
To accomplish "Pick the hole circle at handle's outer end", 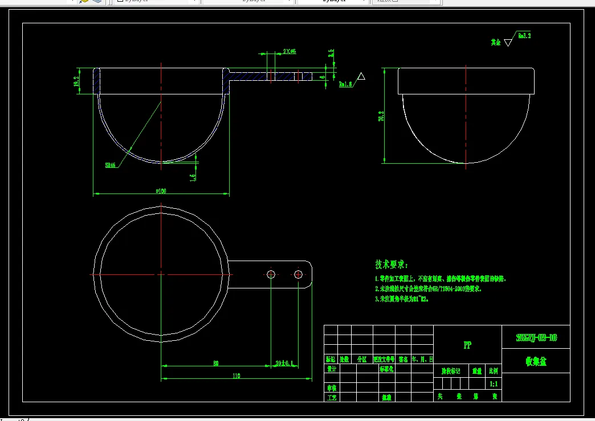I will coord(298,274).
